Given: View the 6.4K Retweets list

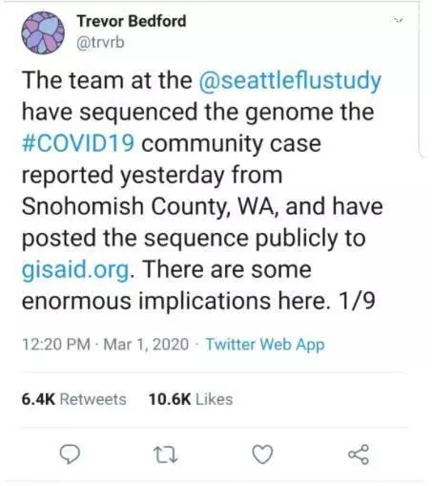Looking at the screenshot, I should (x=73, y=399).
